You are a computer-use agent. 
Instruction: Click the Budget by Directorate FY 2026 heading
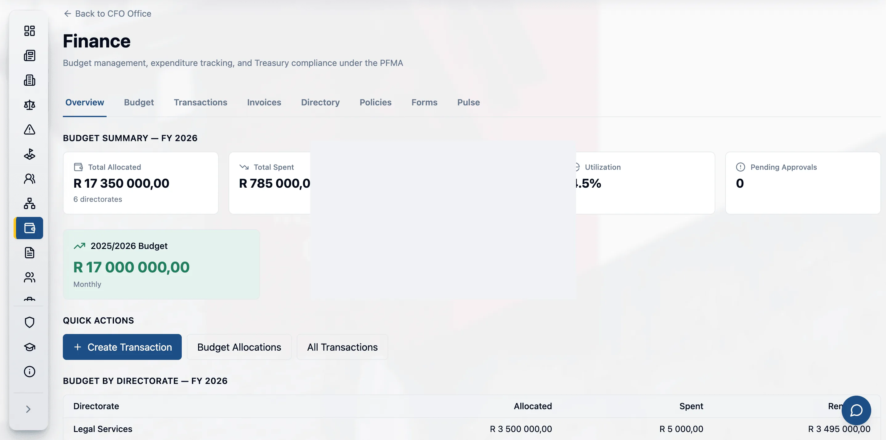[145, 381]
